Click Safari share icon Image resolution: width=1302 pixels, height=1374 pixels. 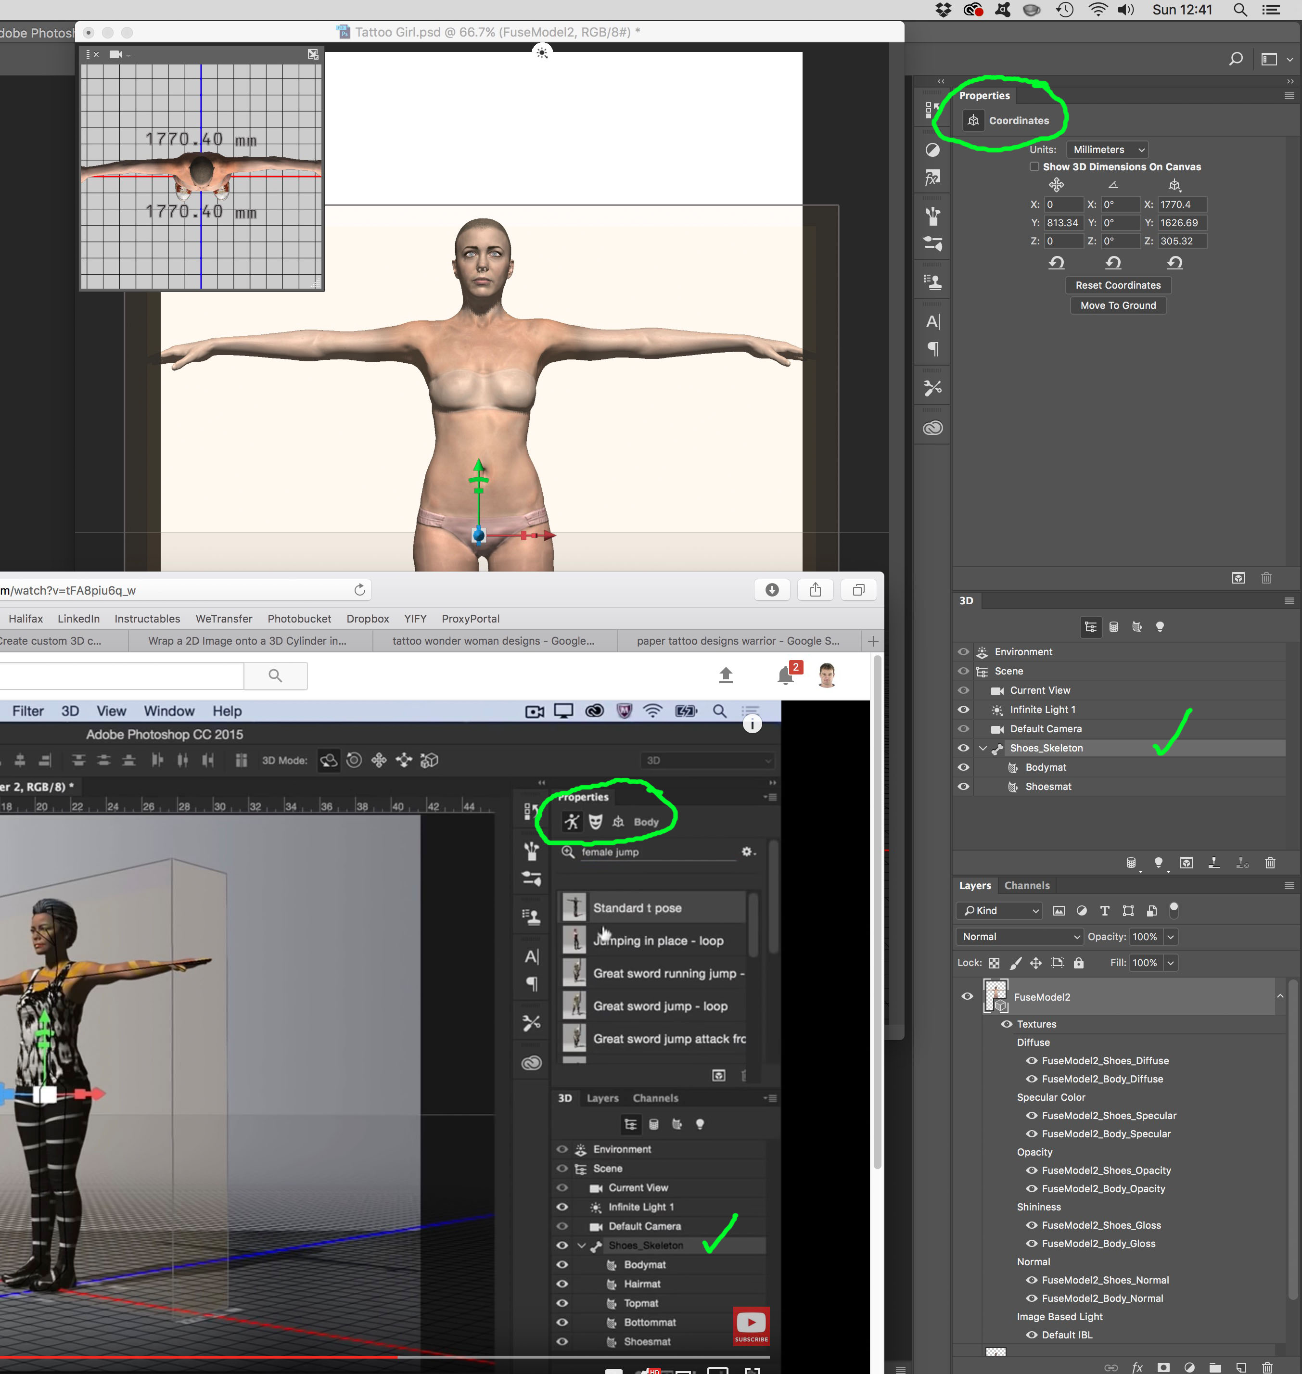coord(815,590)
